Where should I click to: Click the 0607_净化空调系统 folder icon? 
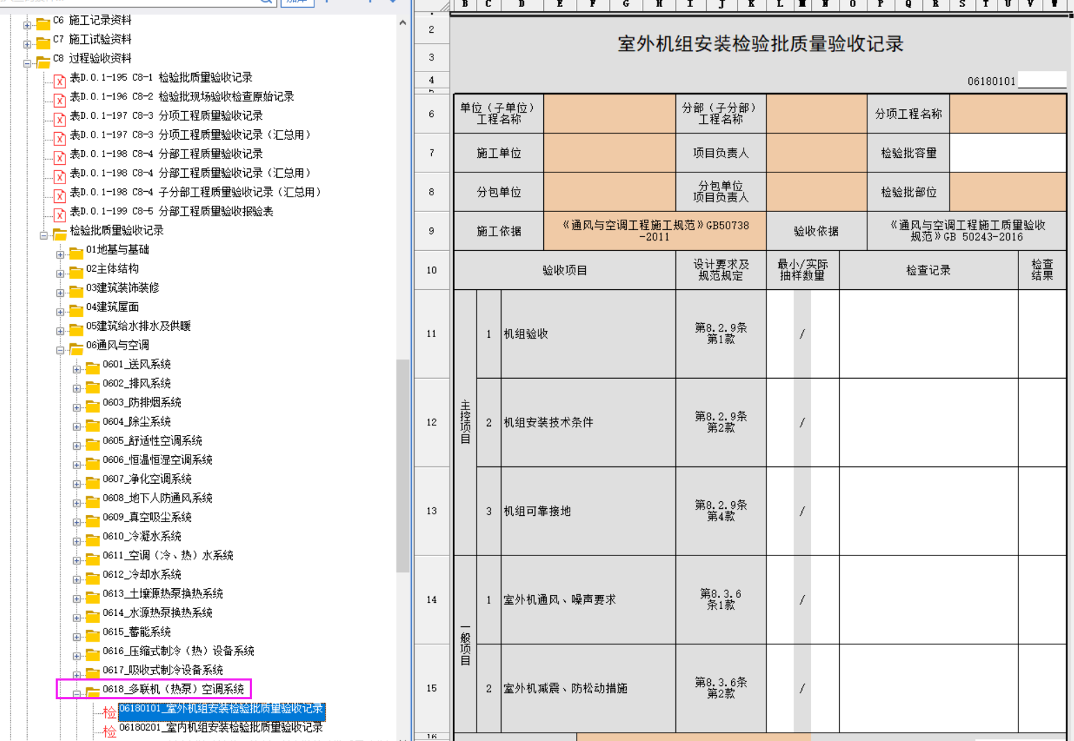point(93,482)
